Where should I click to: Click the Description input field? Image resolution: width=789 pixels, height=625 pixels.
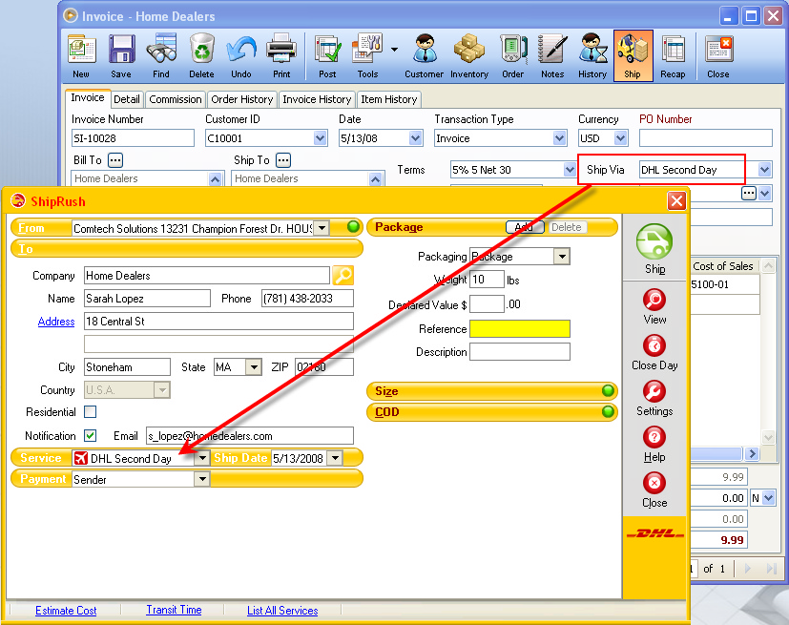tap(520, 352)
